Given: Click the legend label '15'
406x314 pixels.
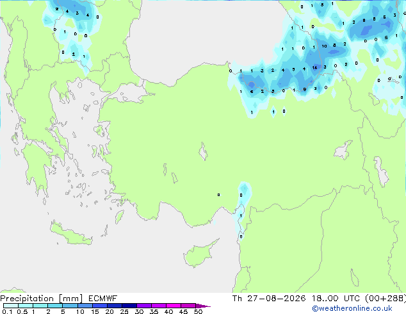Looking at the screenshot, I should tap(95, 311).
